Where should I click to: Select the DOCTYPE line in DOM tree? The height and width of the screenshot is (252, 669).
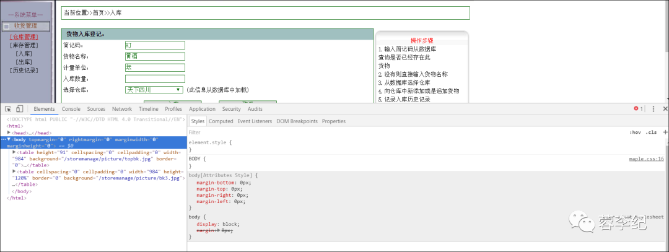point(95,119)
